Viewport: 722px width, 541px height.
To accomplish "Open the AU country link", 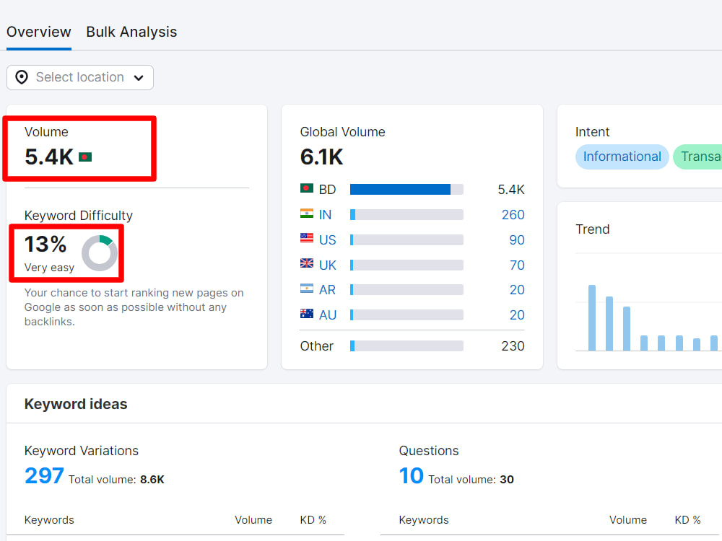I will coord(327,315).
